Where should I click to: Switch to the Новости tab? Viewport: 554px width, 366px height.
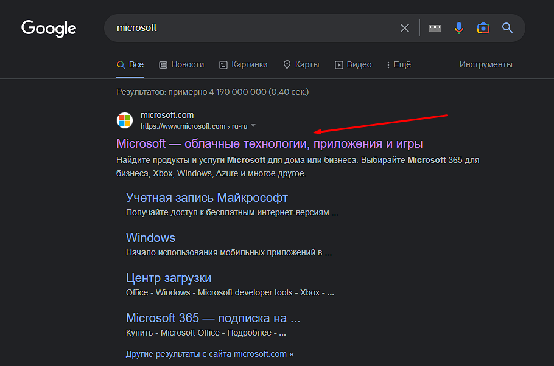click(x=181, y=64)
